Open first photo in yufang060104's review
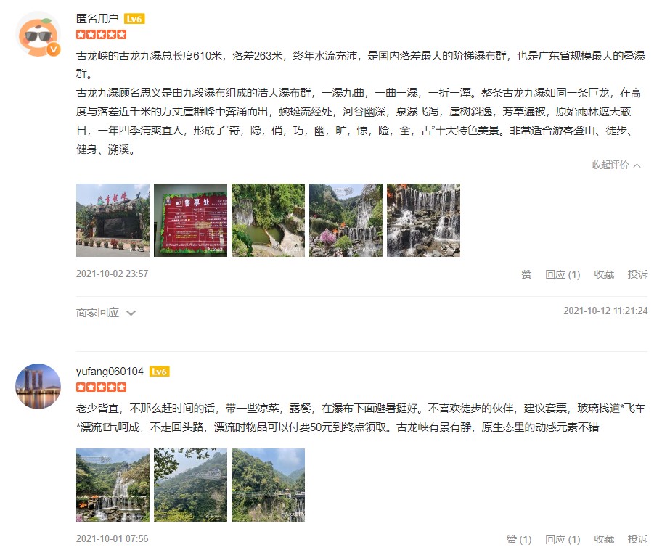662x558 pixels. 113,485
